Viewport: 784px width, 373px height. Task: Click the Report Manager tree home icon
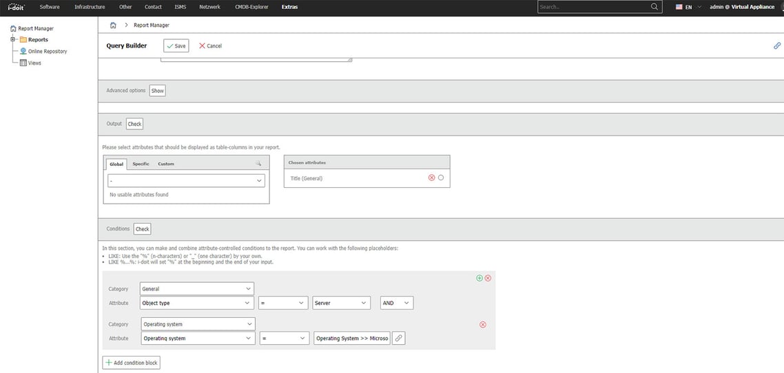14,28
